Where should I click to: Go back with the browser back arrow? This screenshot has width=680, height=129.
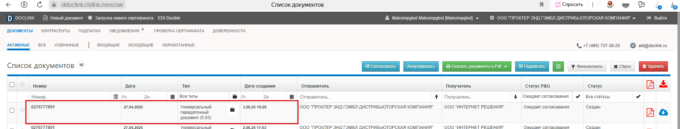click(x=9, y=5)
